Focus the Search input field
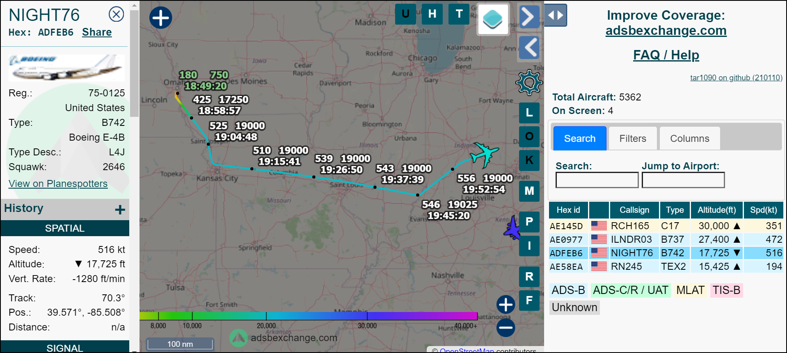 (597, 180)
